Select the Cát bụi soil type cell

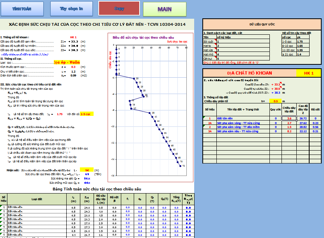click(210, 59)
